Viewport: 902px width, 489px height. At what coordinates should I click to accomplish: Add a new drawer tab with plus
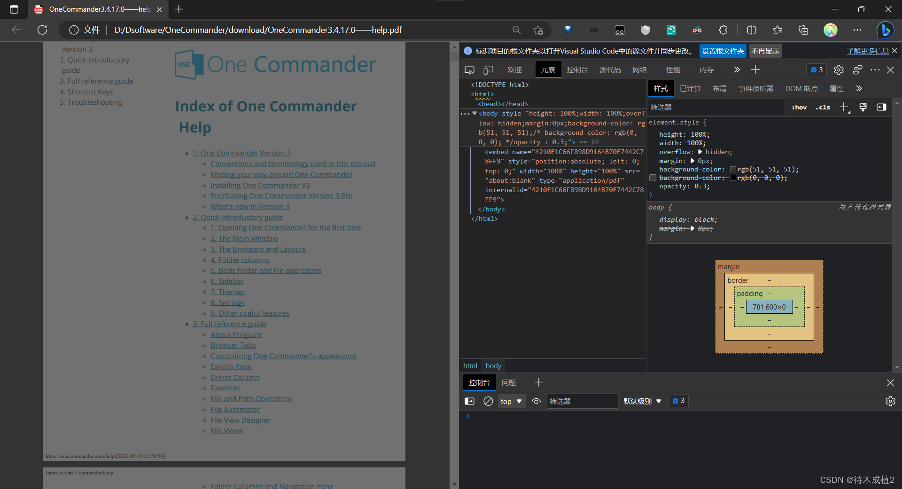click(x=538, y=382)
